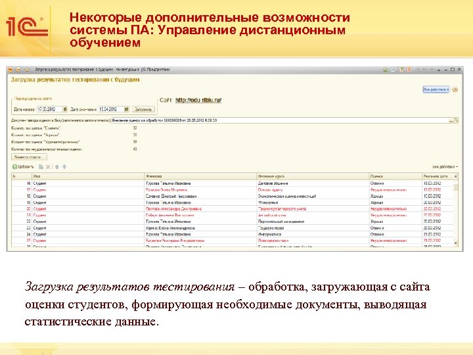
Task: Select row 16 cell Деловое общение
Action: click(x=313, y=183)
